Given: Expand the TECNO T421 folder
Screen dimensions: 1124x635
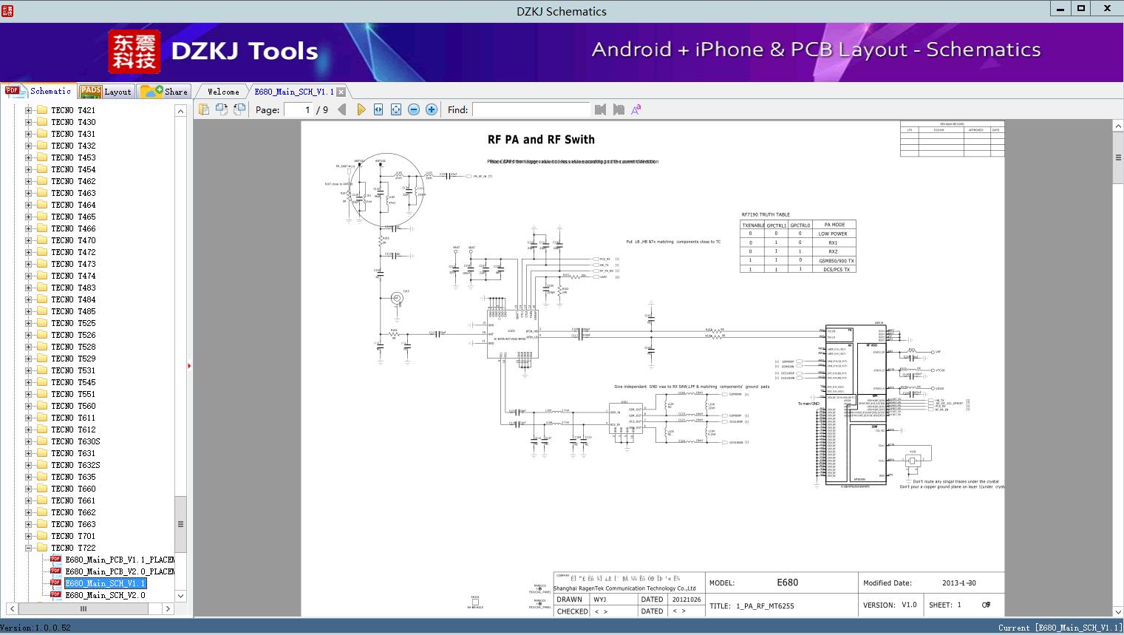Looking at the screenshot, I should pyautogui.click(x=29, y=110).
